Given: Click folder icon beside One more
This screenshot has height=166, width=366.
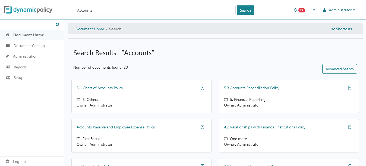Looking at the screenshot, I should (x=226, y=139).
